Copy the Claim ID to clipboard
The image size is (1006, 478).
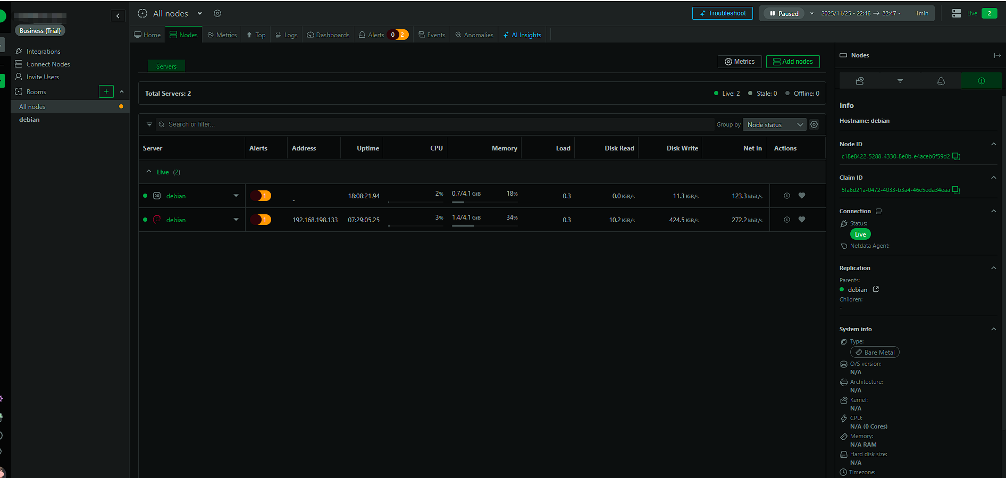pos(956,190)
